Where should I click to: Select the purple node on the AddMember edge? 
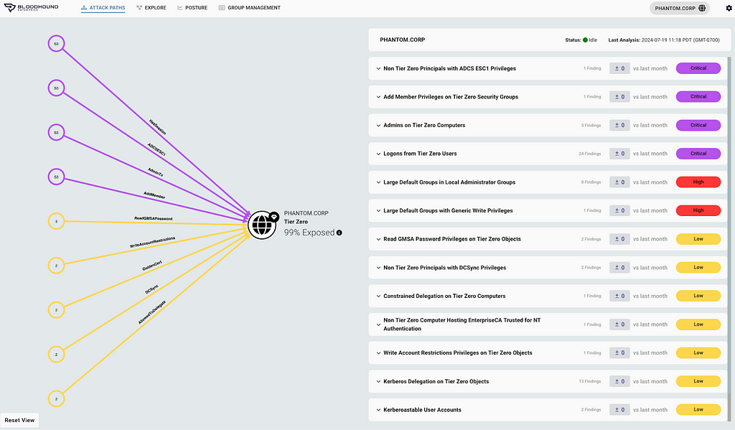(56, 177)
